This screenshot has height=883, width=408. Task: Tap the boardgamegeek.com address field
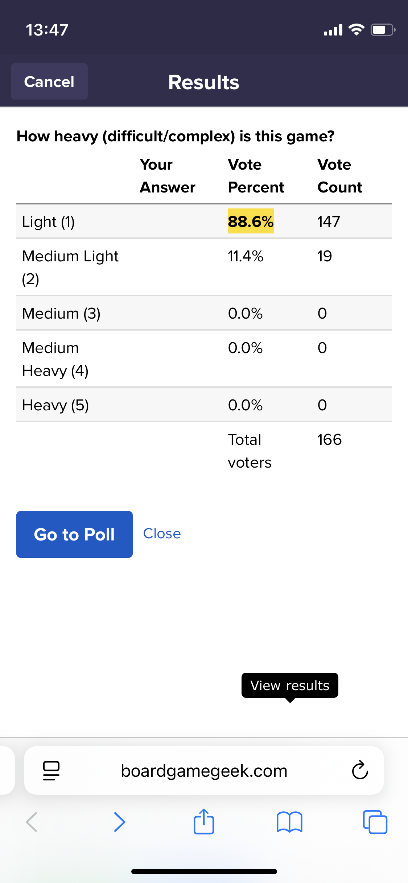(x=204, y=770)
